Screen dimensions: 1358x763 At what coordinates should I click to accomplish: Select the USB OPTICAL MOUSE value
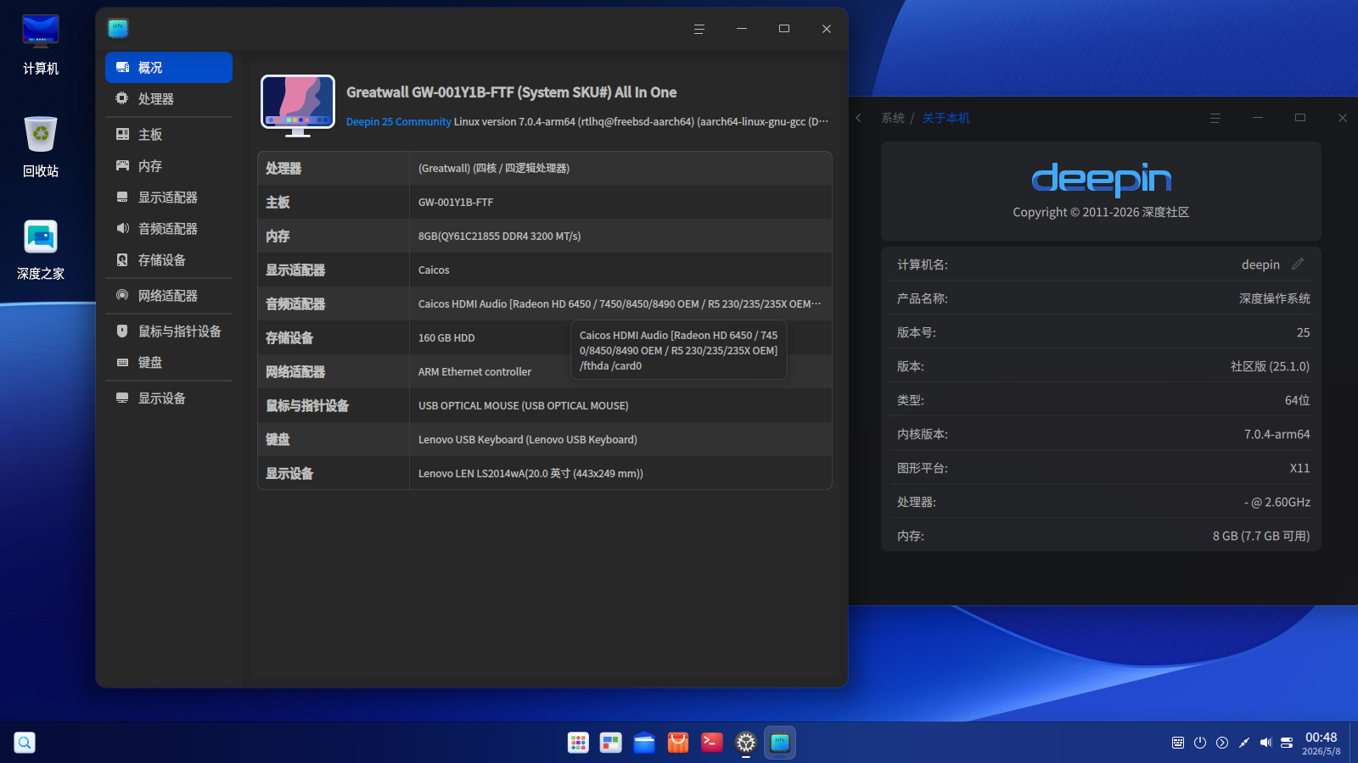tap(524, 406)
